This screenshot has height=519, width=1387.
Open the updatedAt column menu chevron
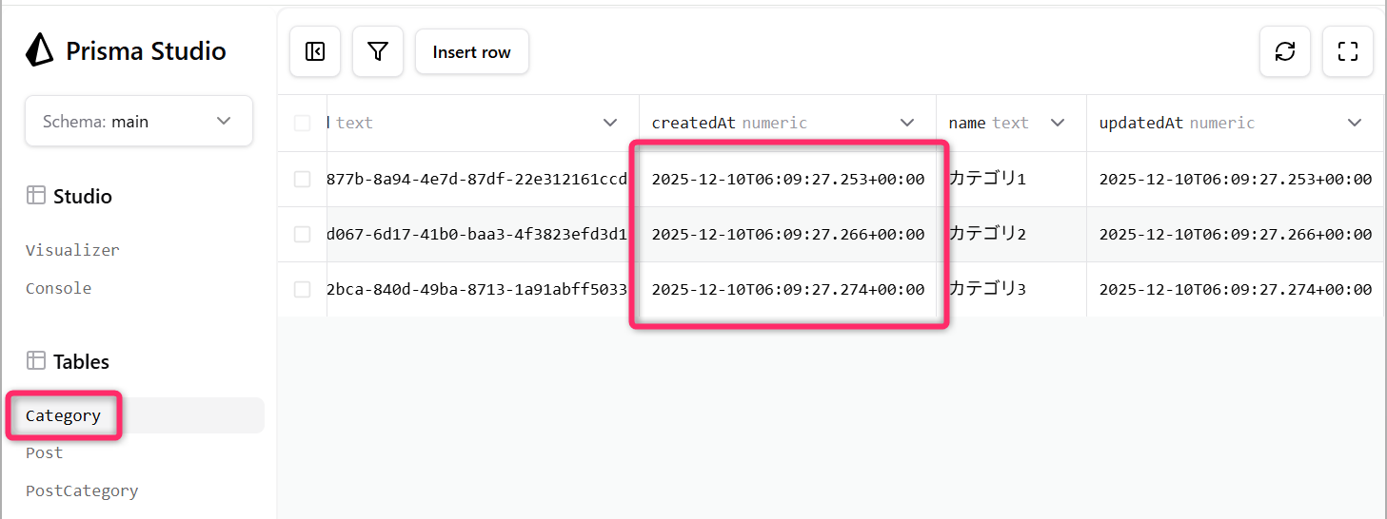click(1355, 124)
